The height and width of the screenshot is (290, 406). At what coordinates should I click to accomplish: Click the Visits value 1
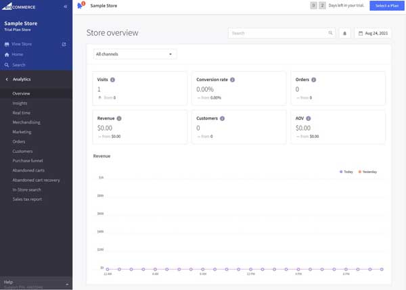point(99,89)
